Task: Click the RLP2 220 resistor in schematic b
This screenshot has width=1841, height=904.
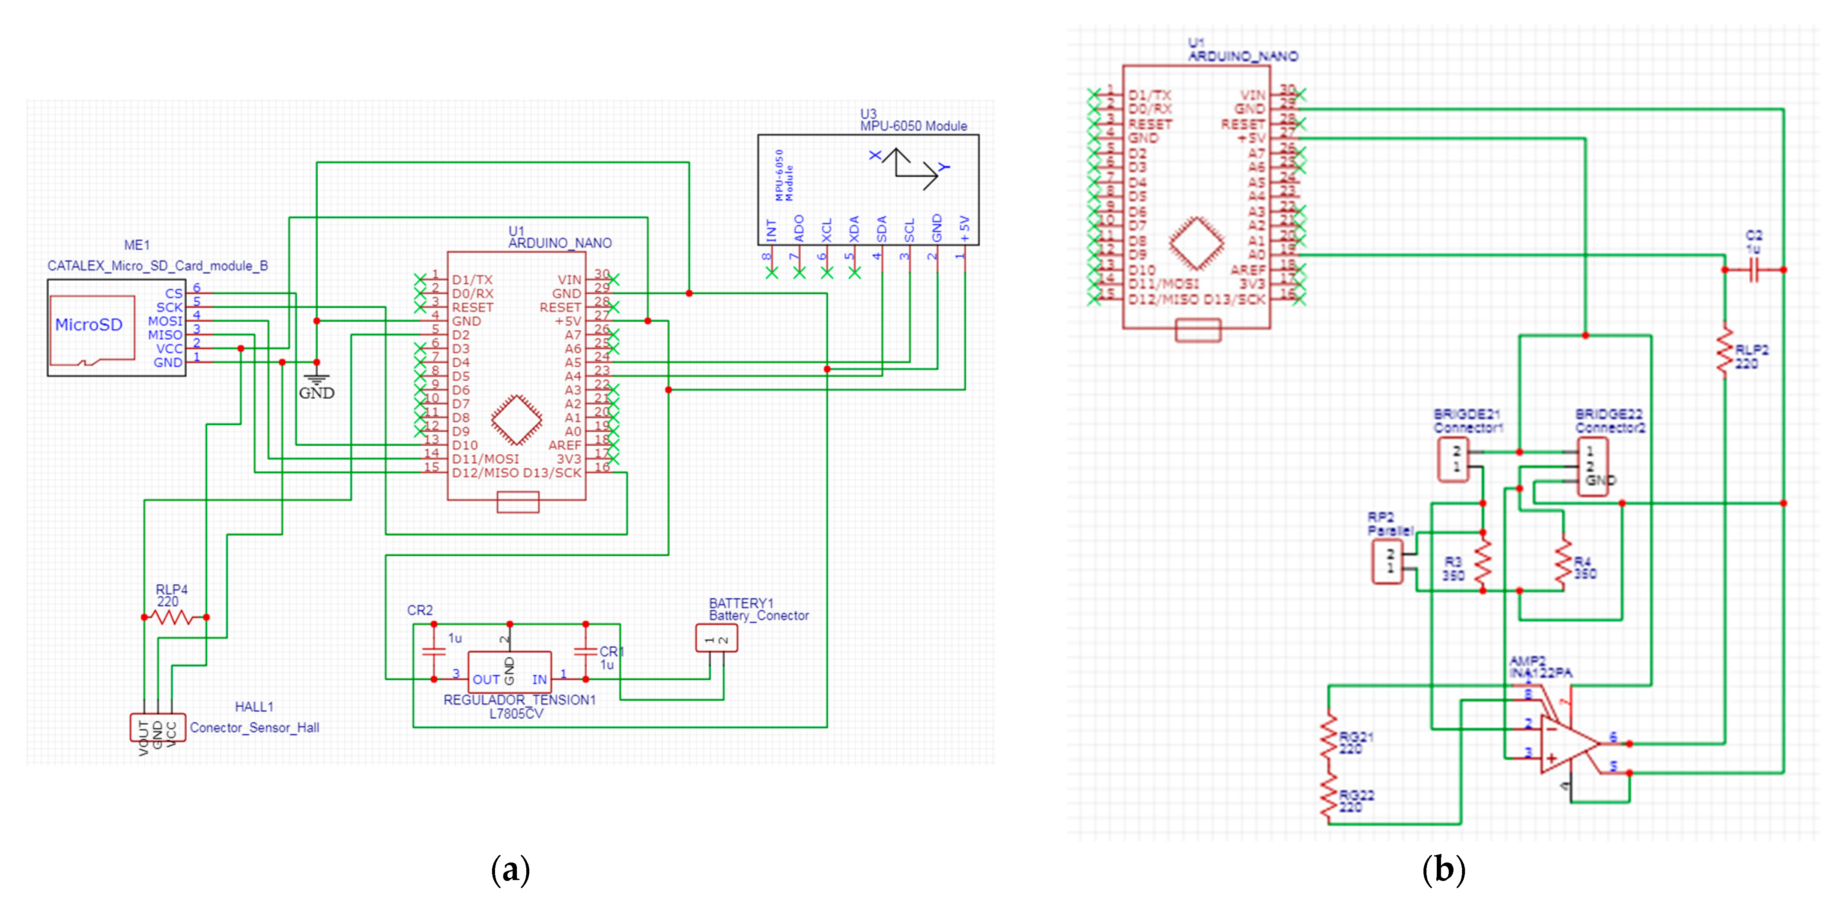Action: tap(1725, 350)
